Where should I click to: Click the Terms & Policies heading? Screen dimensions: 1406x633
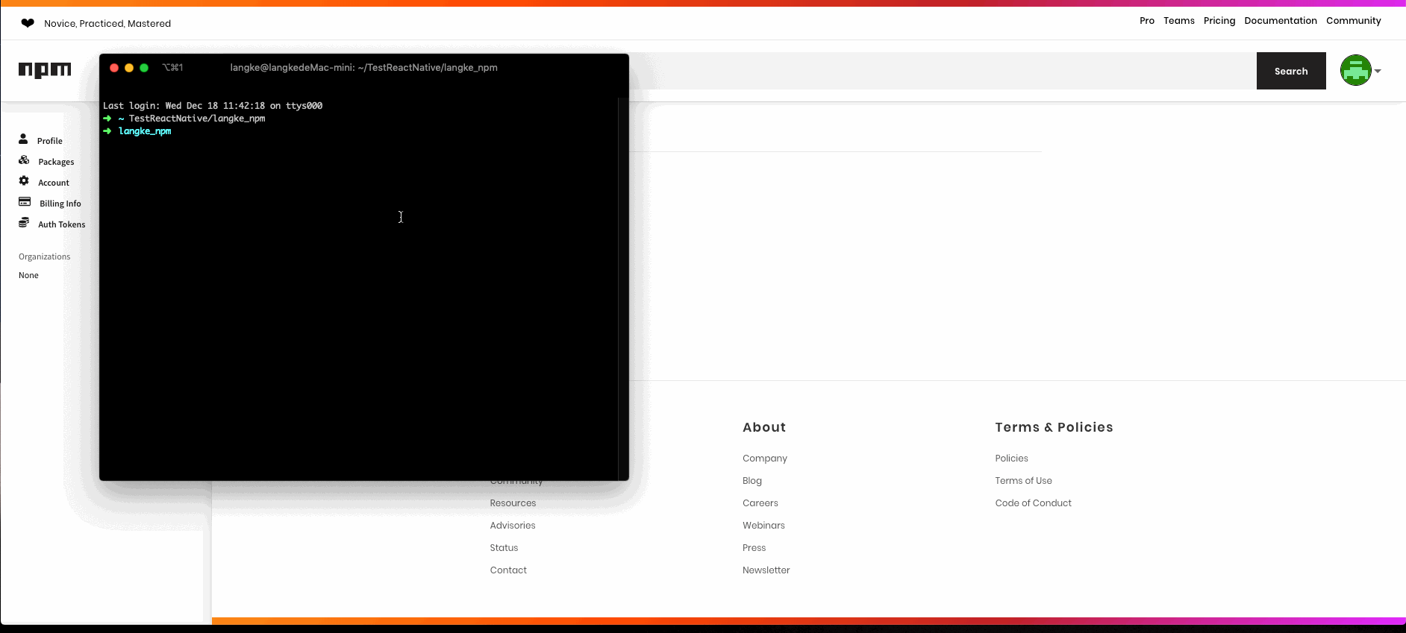tap(1054, 427)
